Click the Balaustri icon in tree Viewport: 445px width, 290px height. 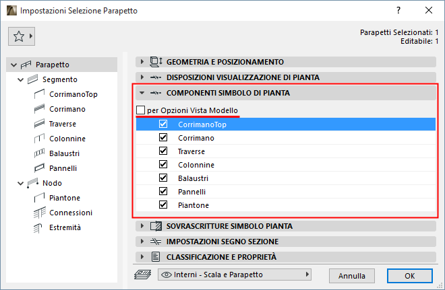38,153
